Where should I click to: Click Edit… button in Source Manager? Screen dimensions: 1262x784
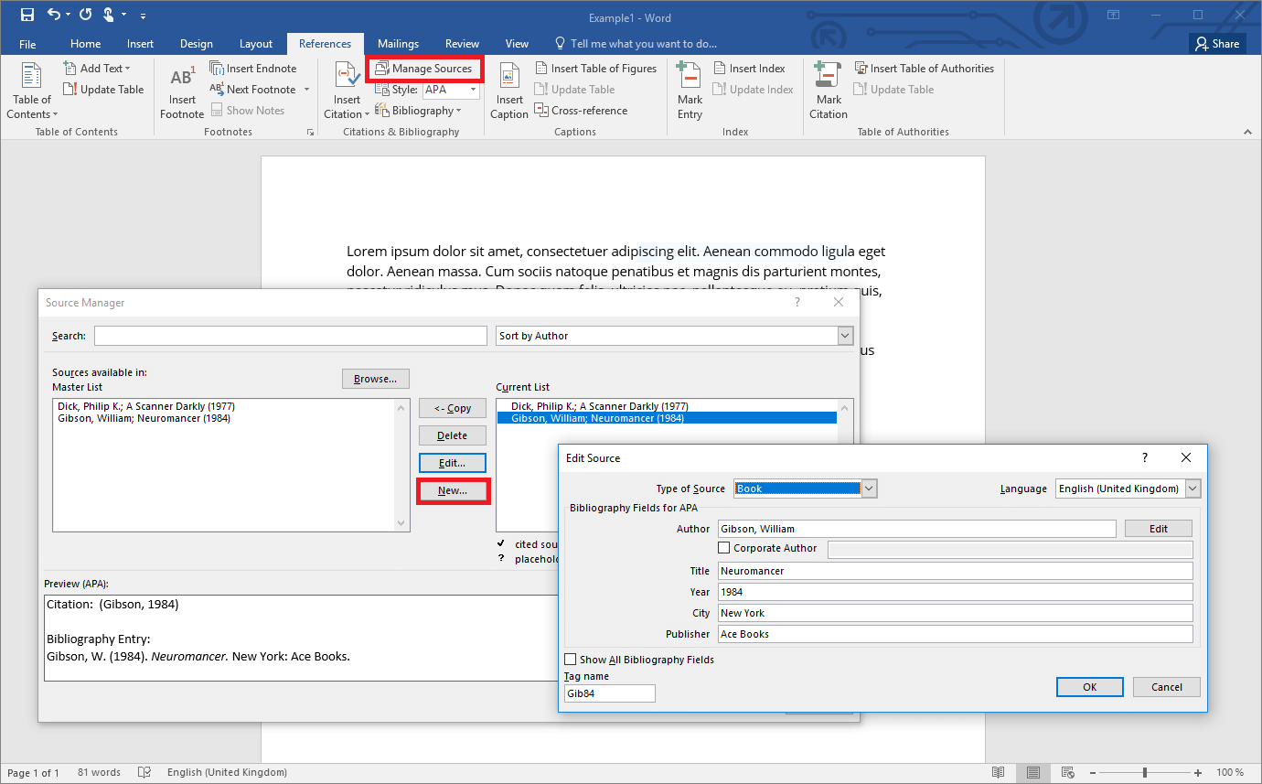(x=452, y=463)
